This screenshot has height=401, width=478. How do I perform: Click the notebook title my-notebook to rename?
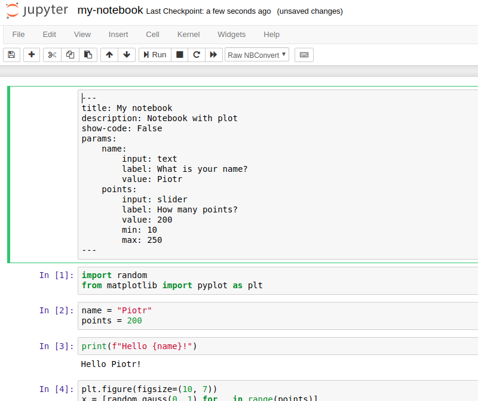click(110, 10)
